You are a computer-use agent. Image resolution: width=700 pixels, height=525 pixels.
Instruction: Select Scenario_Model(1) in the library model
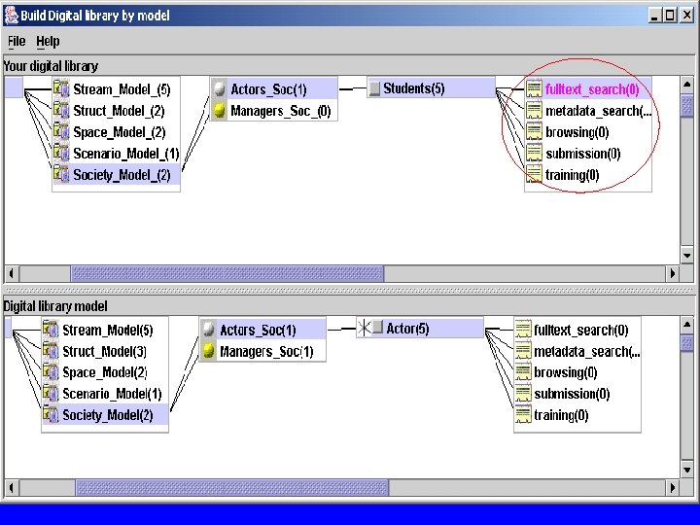[112, 394]
